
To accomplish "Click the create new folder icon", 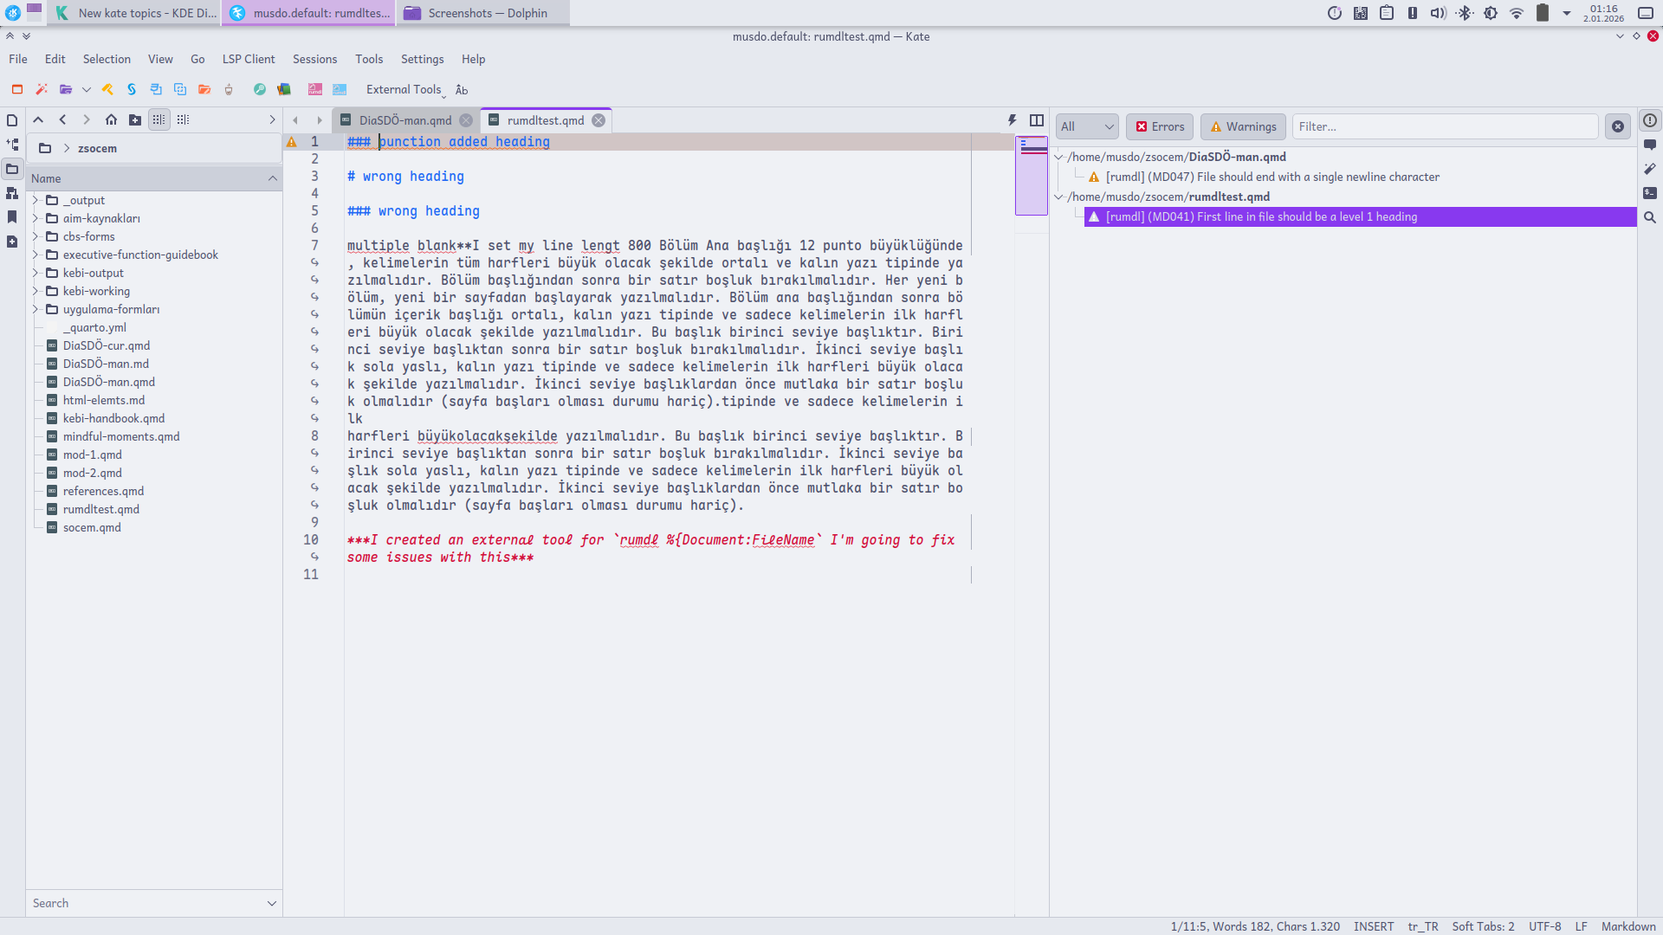I will coord(135,120).
